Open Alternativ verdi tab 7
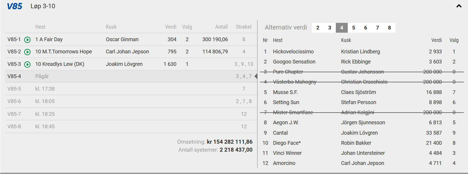The height and width of the screenshot is (175, 468). point(377,28)
